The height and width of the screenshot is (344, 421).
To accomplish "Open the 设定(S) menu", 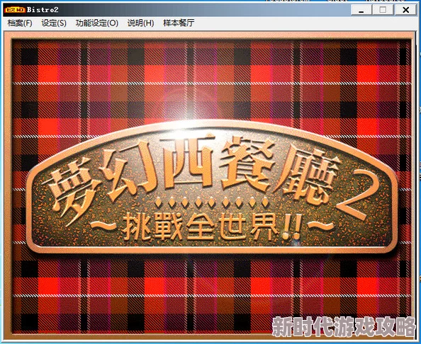I will (54, 23).
